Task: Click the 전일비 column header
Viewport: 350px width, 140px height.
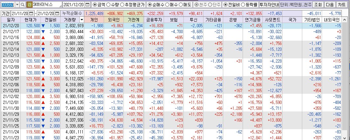Action: point(51,20)
